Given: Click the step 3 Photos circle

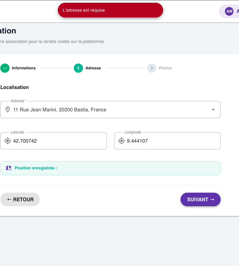Looking at the screenshot, I should pyautogui.click(x=152, y=68).
